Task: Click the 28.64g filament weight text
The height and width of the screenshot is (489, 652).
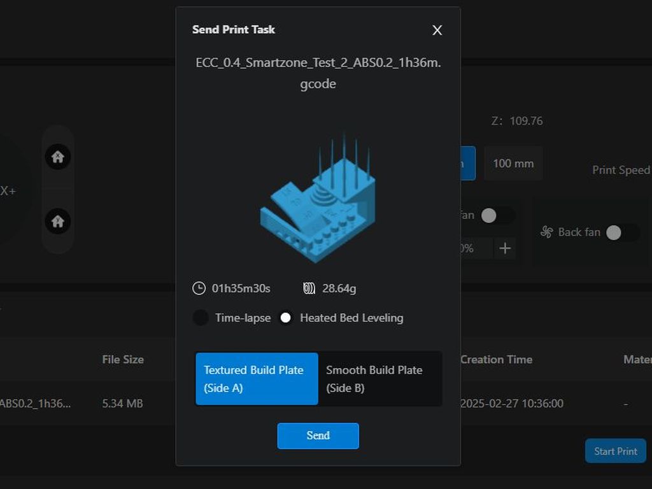Action: point(339,288)
